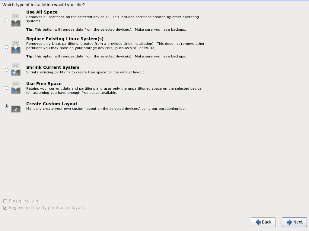
Task: Click the Shrink Current System heading
Action: (x=53, y=67)
